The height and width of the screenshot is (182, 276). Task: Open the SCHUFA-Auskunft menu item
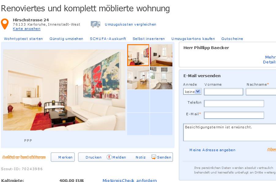coord(108,39)
